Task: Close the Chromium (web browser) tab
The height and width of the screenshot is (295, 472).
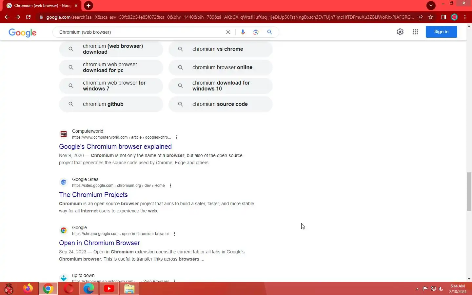Action: [76, 6]
